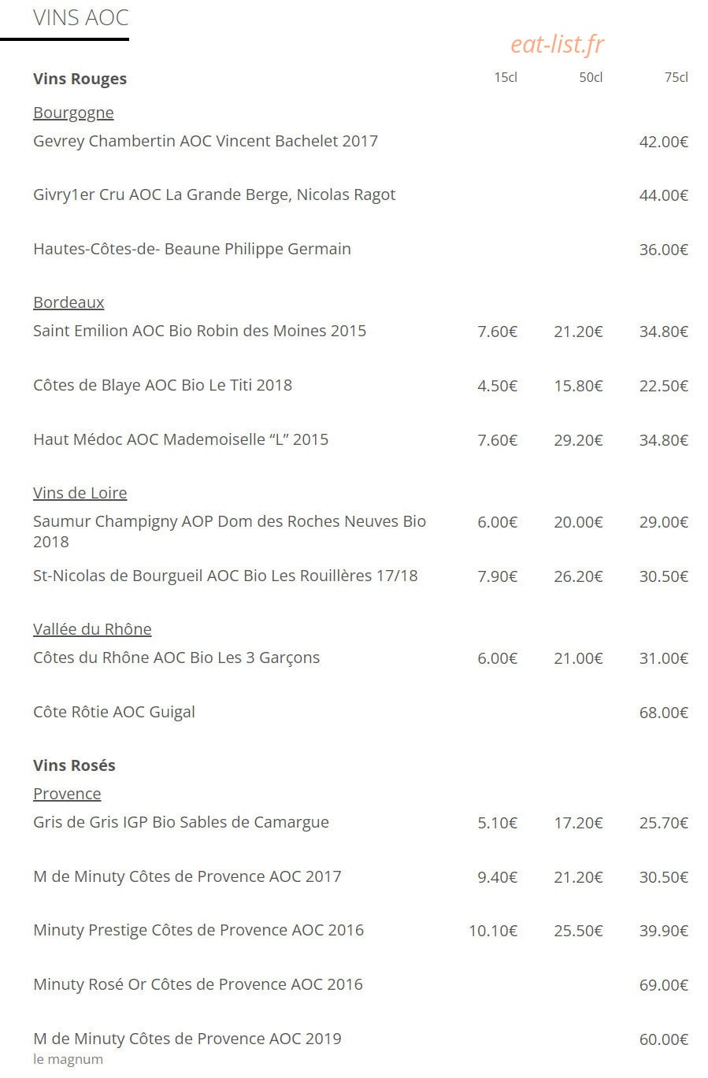
Task: Open the Vallée du Rhône heading
Action: click(92, 629)
